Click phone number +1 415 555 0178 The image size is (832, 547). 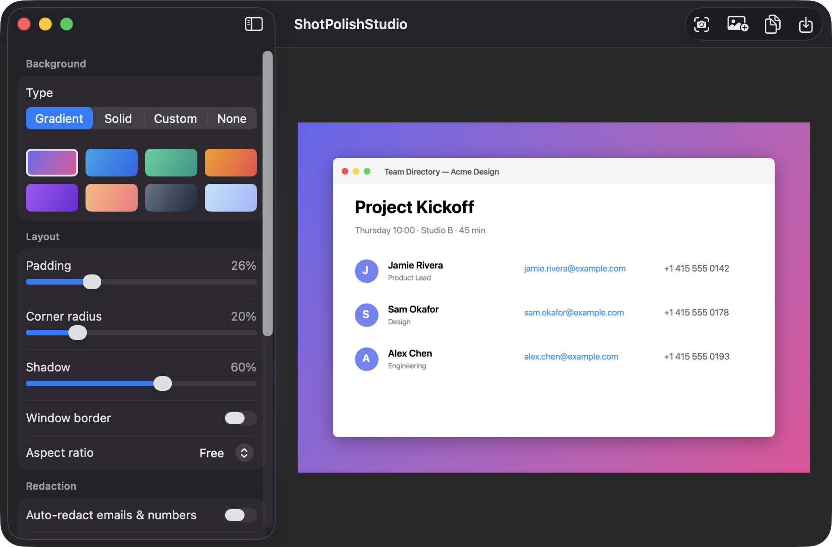[697, 312]
